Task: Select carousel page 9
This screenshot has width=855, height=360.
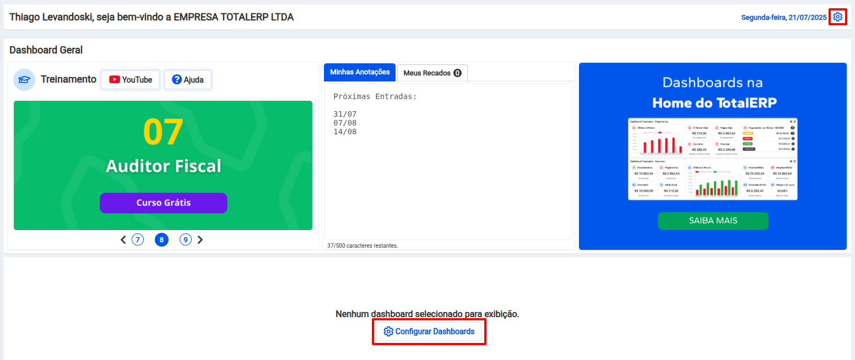Action: click(186, 239)
